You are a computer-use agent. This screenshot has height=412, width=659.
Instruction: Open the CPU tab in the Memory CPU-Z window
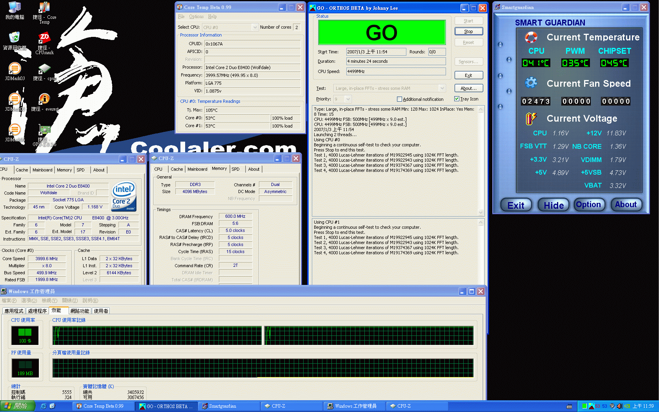158,169
